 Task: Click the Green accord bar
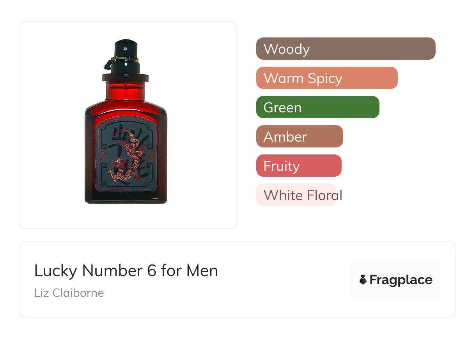click(318, 107)
